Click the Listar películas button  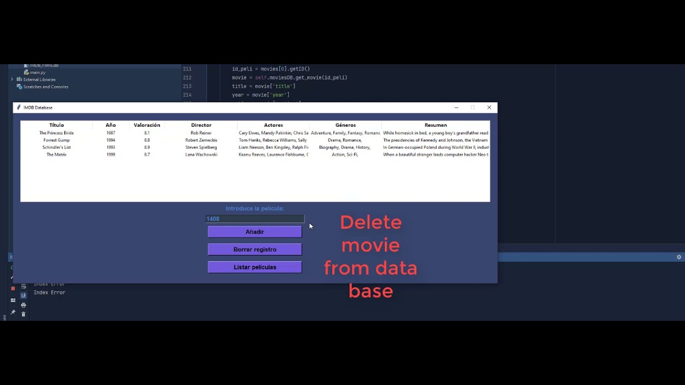255,267
